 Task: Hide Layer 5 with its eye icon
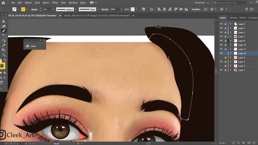pos(221,28)
